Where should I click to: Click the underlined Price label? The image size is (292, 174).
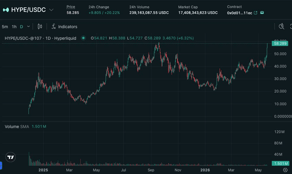coord(71,7)
